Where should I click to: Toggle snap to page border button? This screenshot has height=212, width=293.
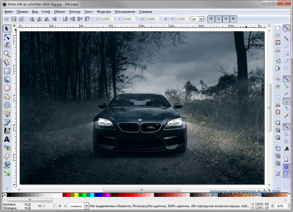pyautogui.click(x=286, y=159)
